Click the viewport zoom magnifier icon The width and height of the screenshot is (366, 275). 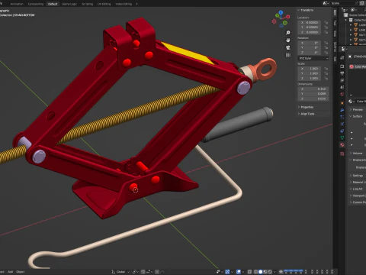tap(288, 33)
